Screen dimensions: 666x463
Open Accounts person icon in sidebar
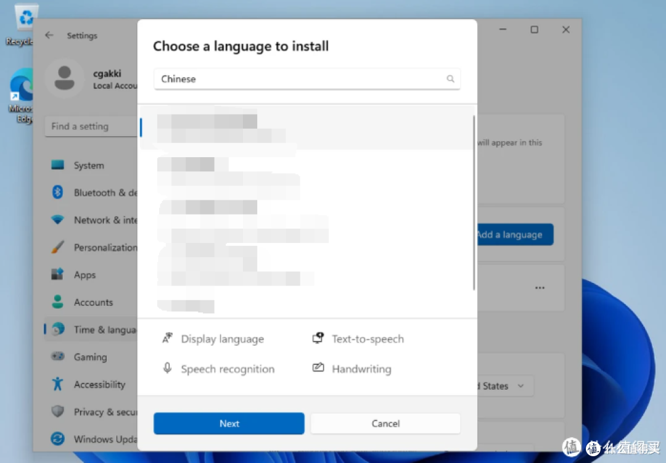pos(57,301)
